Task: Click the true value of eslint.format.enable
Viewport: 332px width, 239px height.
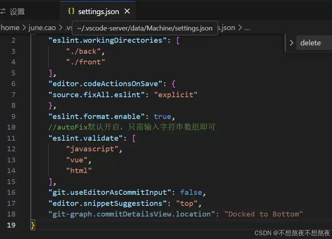Action: tap(162, 116)
